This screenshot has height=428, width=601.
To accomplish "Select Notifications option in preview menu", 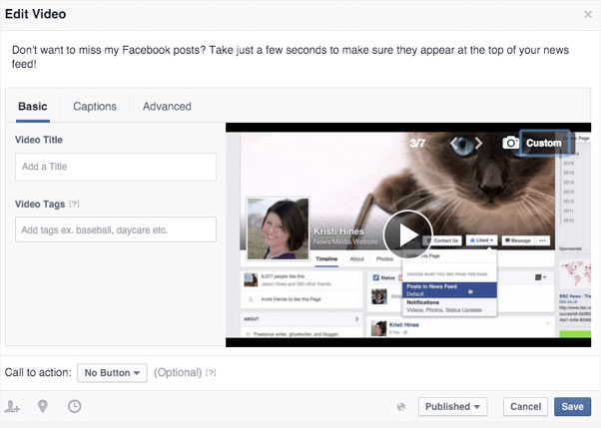I will tap(449, 306).
